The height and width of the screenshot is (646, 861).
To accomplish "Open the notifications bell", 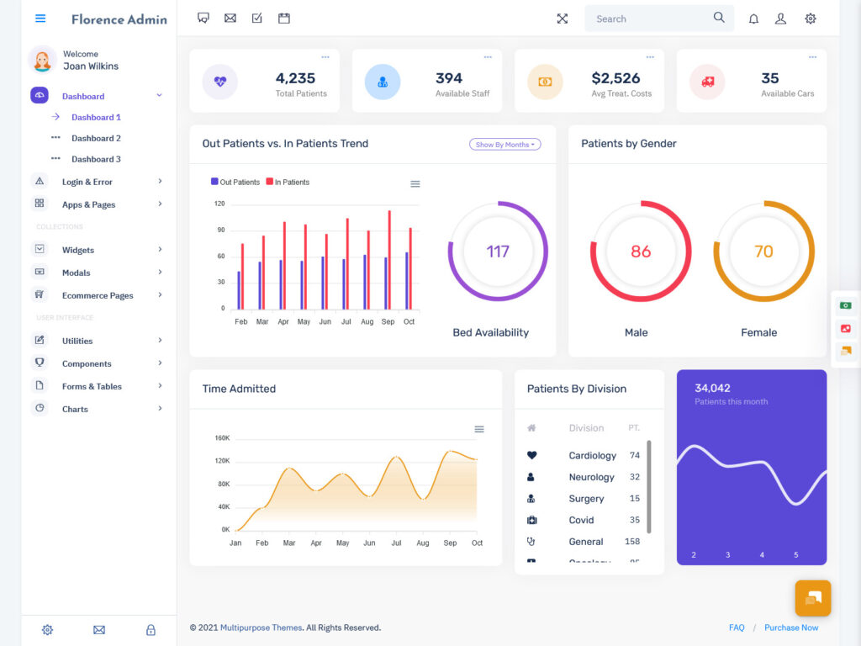I will coord(754,19).
